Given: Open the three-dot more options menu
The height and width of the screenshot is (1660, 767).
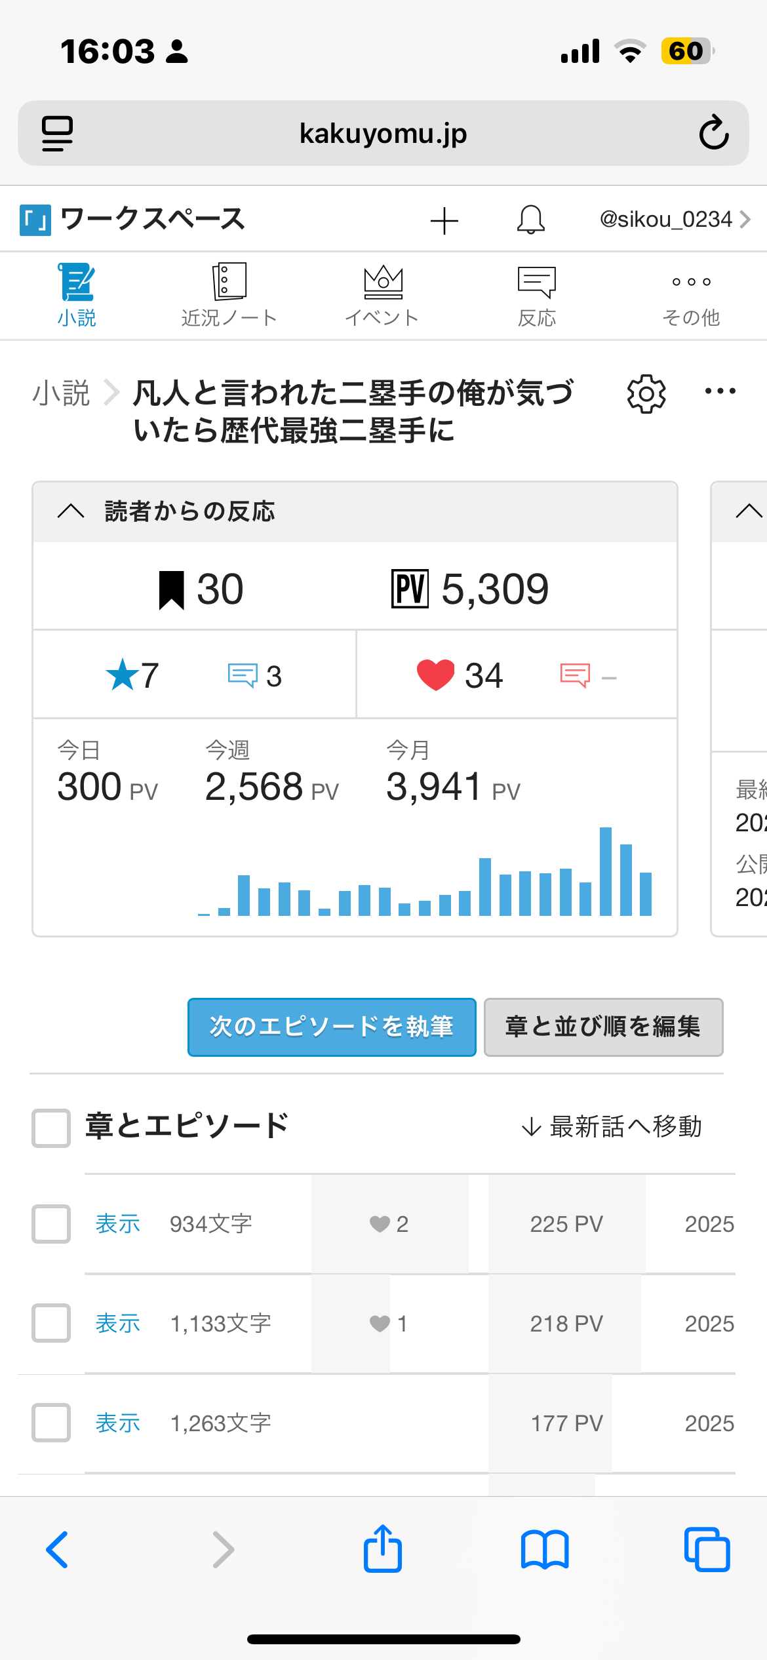Looking at the screenshot, I should (x=720, y=392).
